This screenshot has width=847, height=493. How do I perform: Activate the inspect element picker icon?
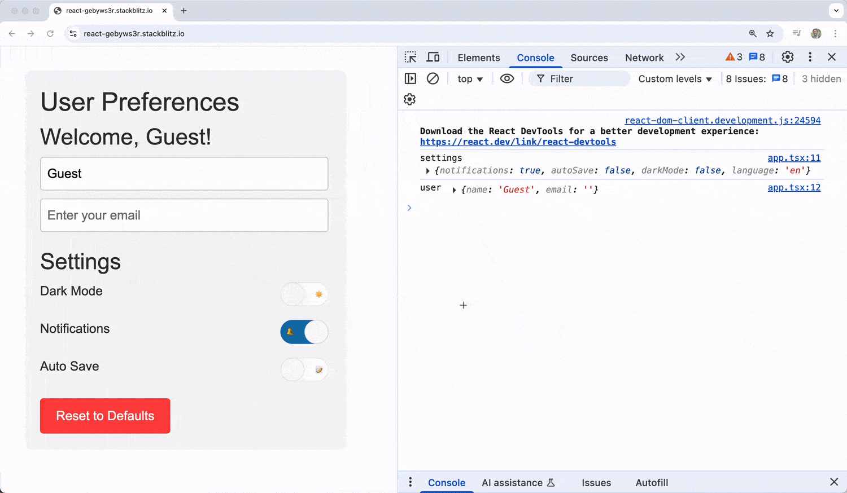pyautogui.click(x=411, y=58)
